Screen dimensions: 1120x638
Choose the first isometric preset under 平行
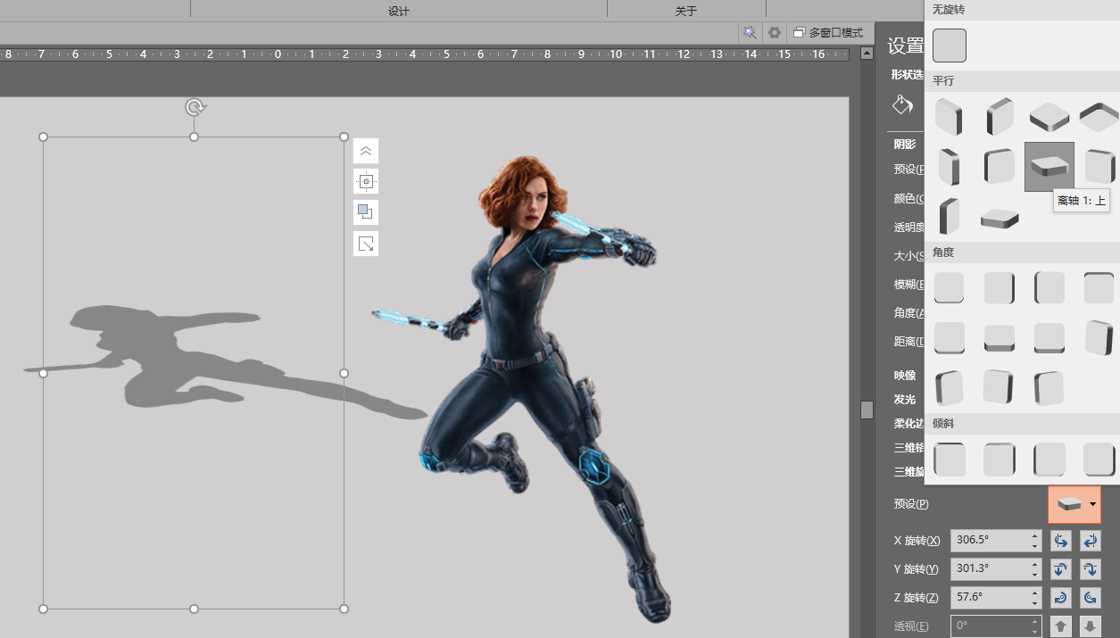(949, 117)
